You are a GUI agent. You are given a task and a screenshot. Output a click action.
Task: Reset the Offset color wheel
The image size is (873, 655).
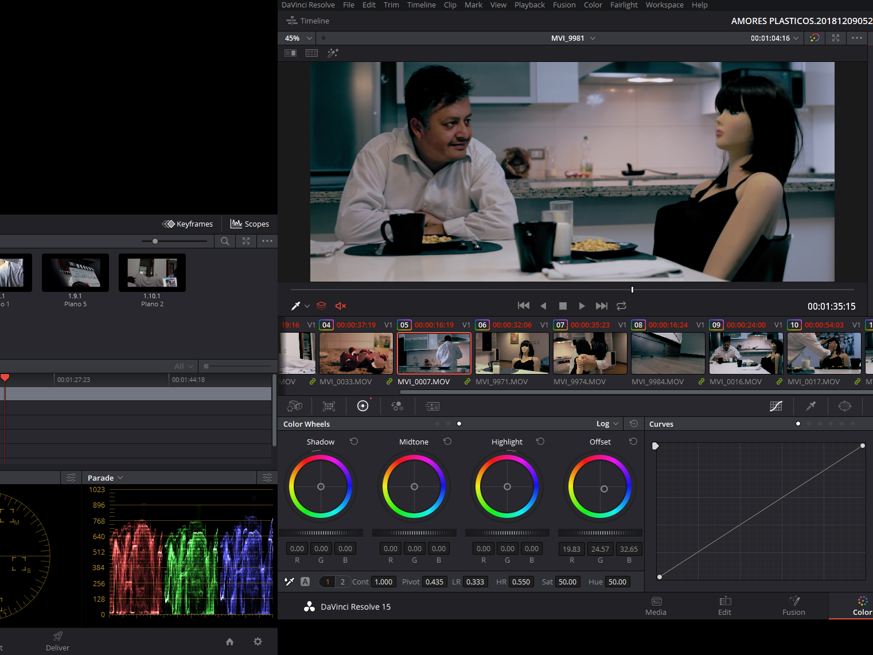tap(633, 442)
